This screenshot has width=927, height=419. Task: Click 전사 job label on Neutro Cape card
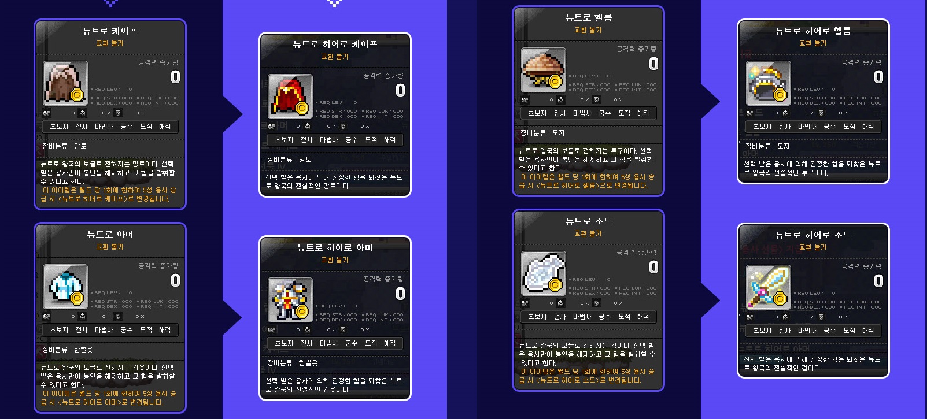(x=82, y=127)
